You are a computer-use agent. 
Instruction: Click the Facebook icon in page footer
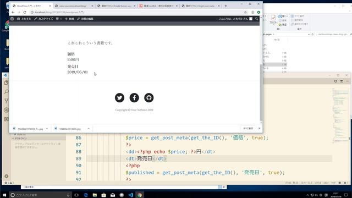pyautogui.click(x=134, y=98)
